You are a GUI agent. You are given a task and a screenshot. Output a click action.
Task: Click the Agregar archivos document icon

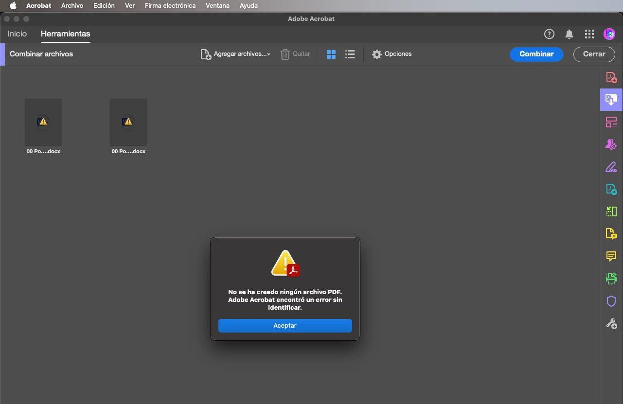coord(206,54)
